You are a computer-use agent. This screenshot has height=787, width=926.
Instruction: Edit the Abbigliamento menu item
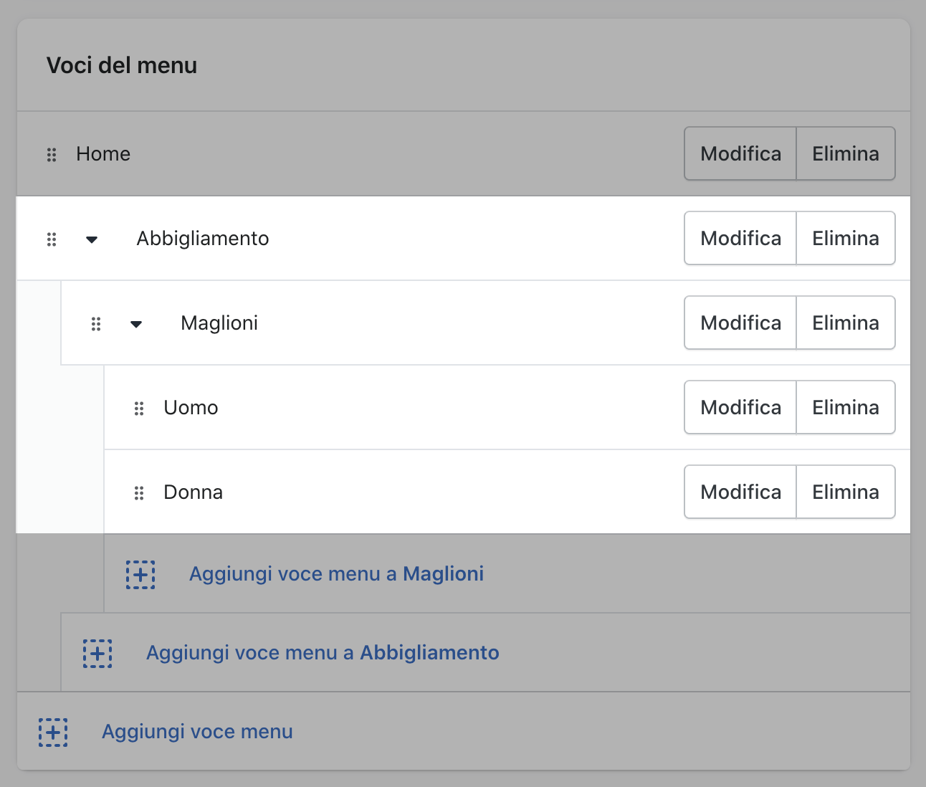coord(740,239)
